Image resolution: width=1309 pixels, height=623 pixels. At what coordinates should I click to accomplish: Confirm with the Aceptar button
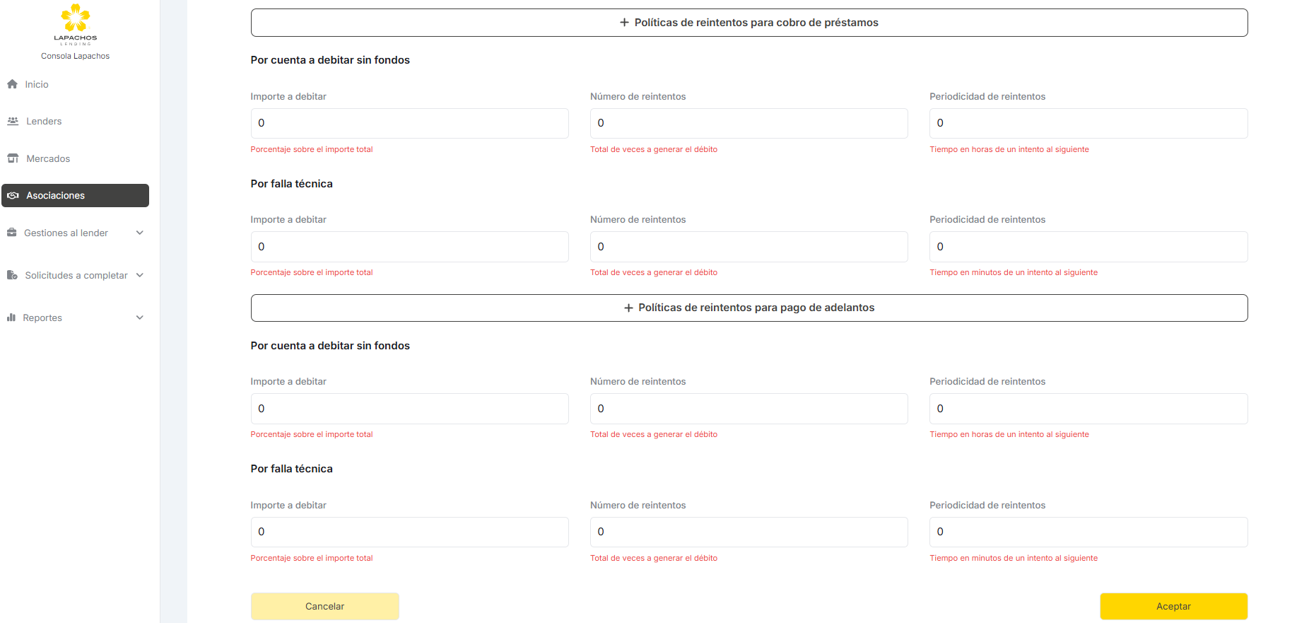[1173, 606]
